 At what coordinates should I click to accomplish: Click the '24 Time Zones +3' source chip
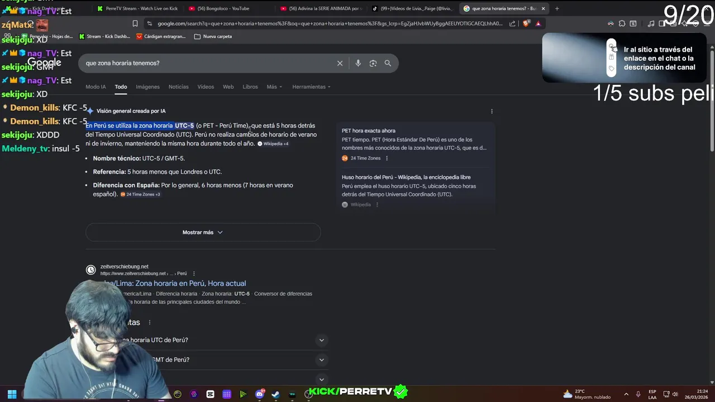pyautogui.click(x=140, y=194)
